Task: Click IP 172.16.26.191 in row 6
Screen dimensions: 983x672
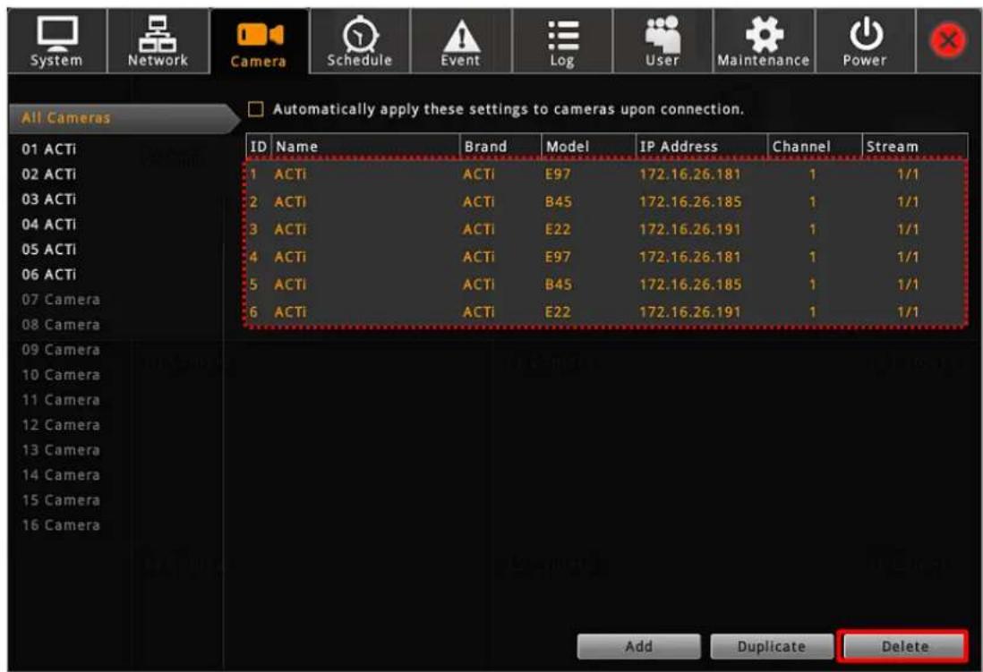Action: click(x=690, y=312)
